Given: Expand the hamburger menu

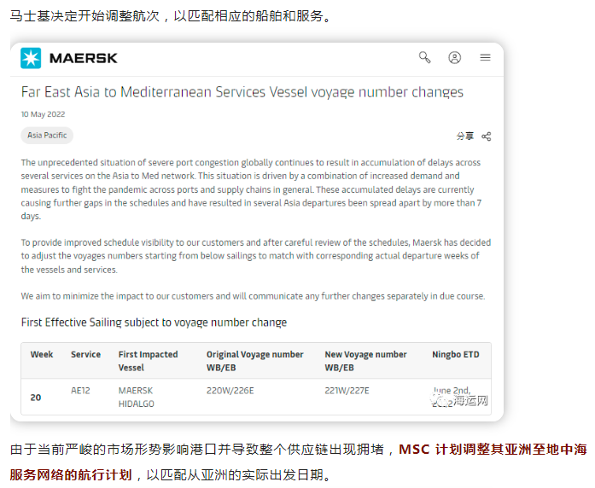Looking at the screenshot, I should 486,58.
